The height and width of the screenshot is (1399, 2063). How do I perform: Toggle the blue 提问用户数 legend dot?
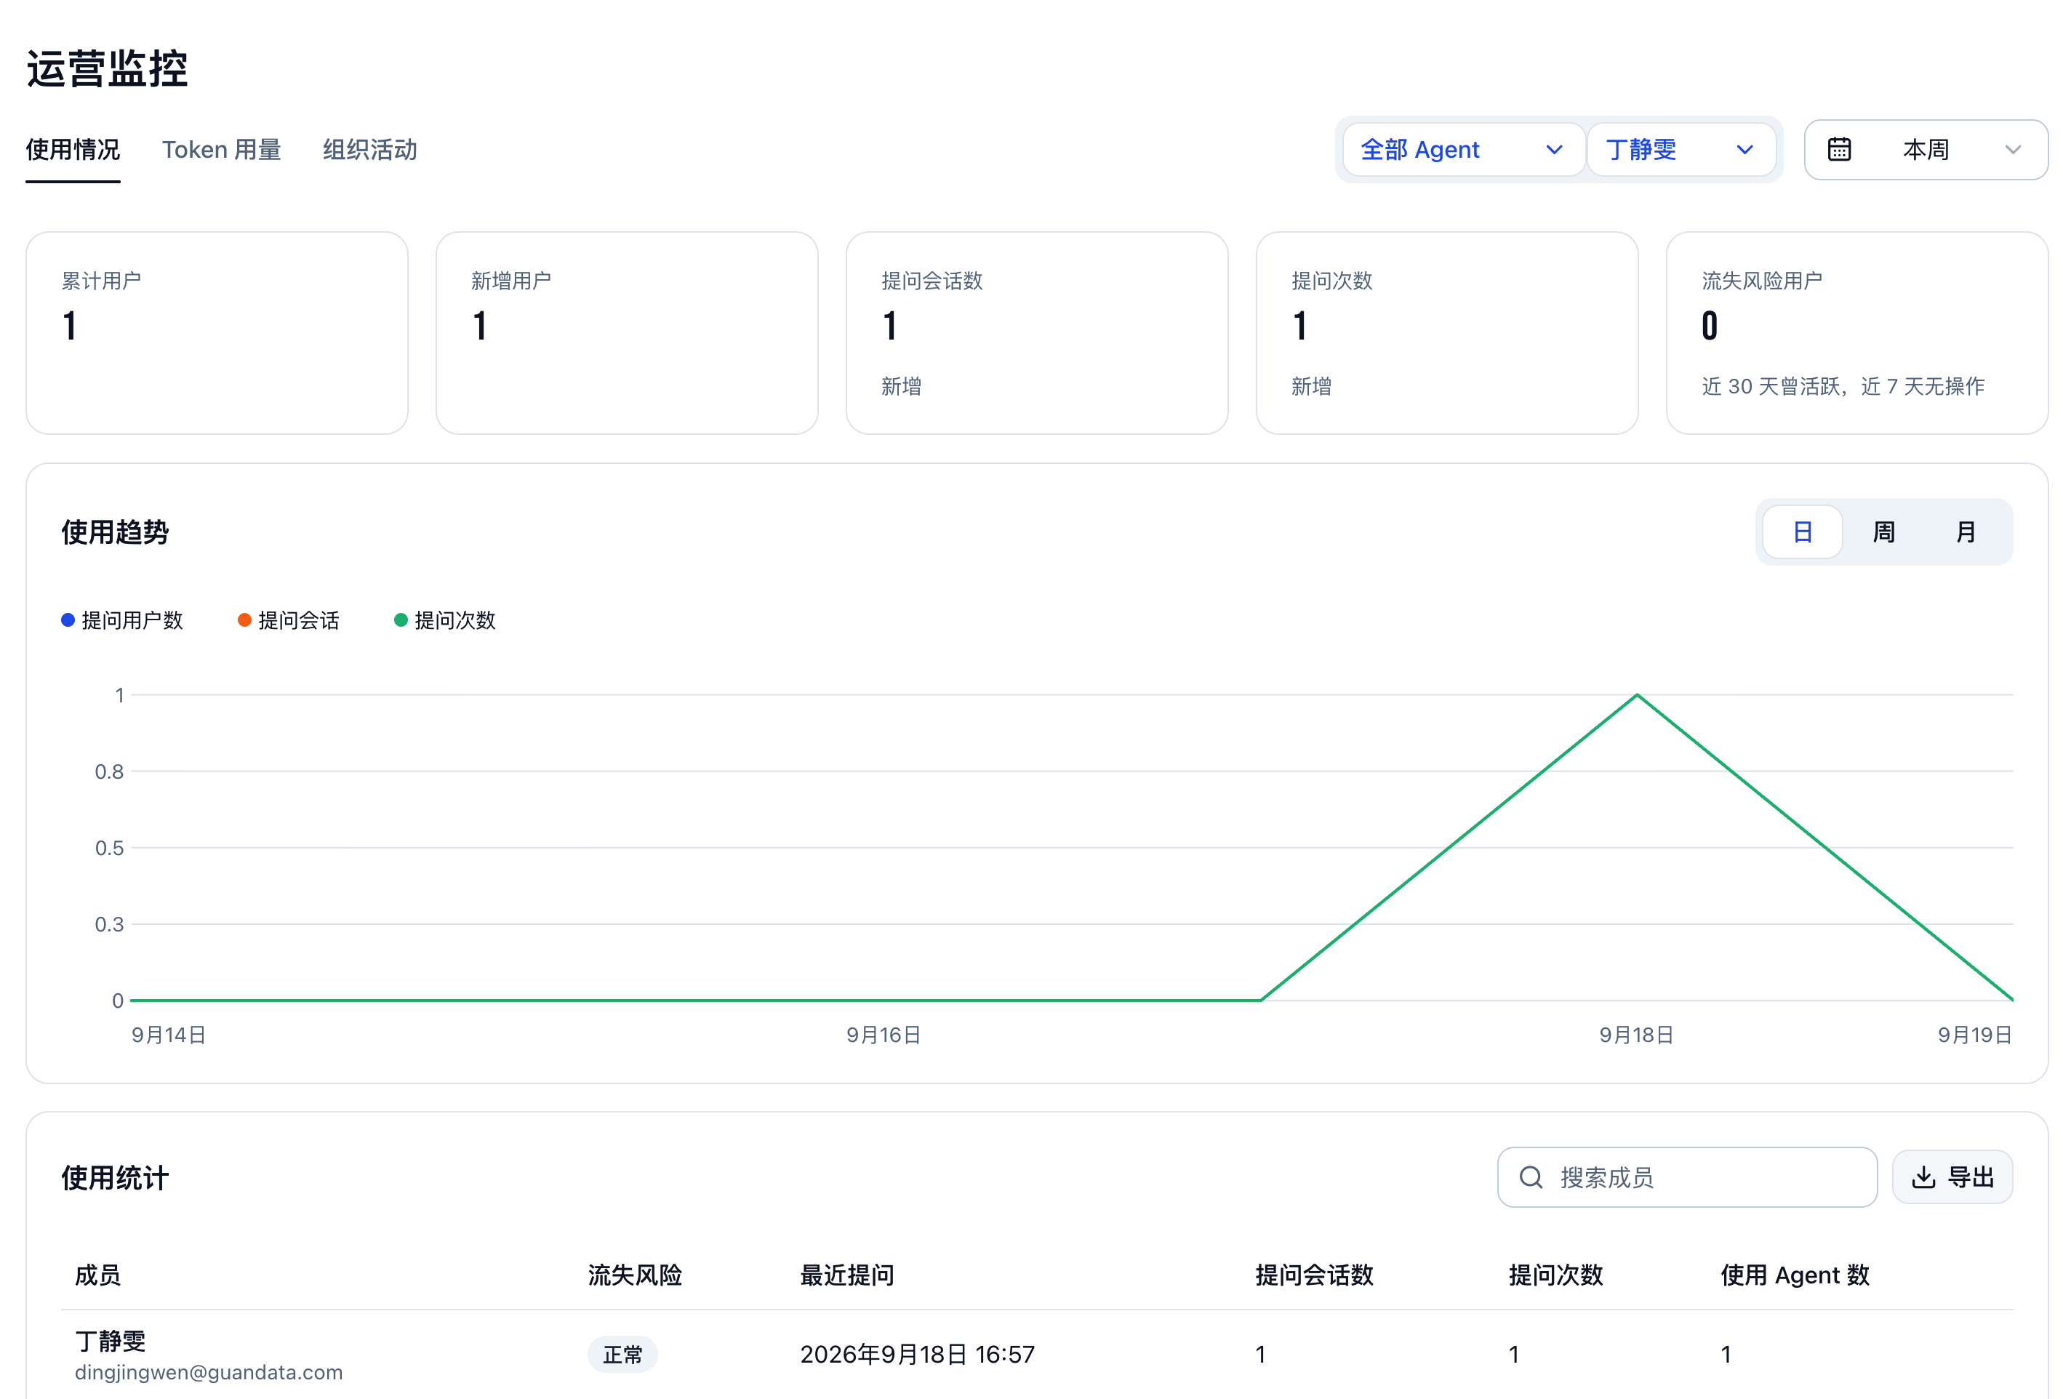click(x=68, y=620)
